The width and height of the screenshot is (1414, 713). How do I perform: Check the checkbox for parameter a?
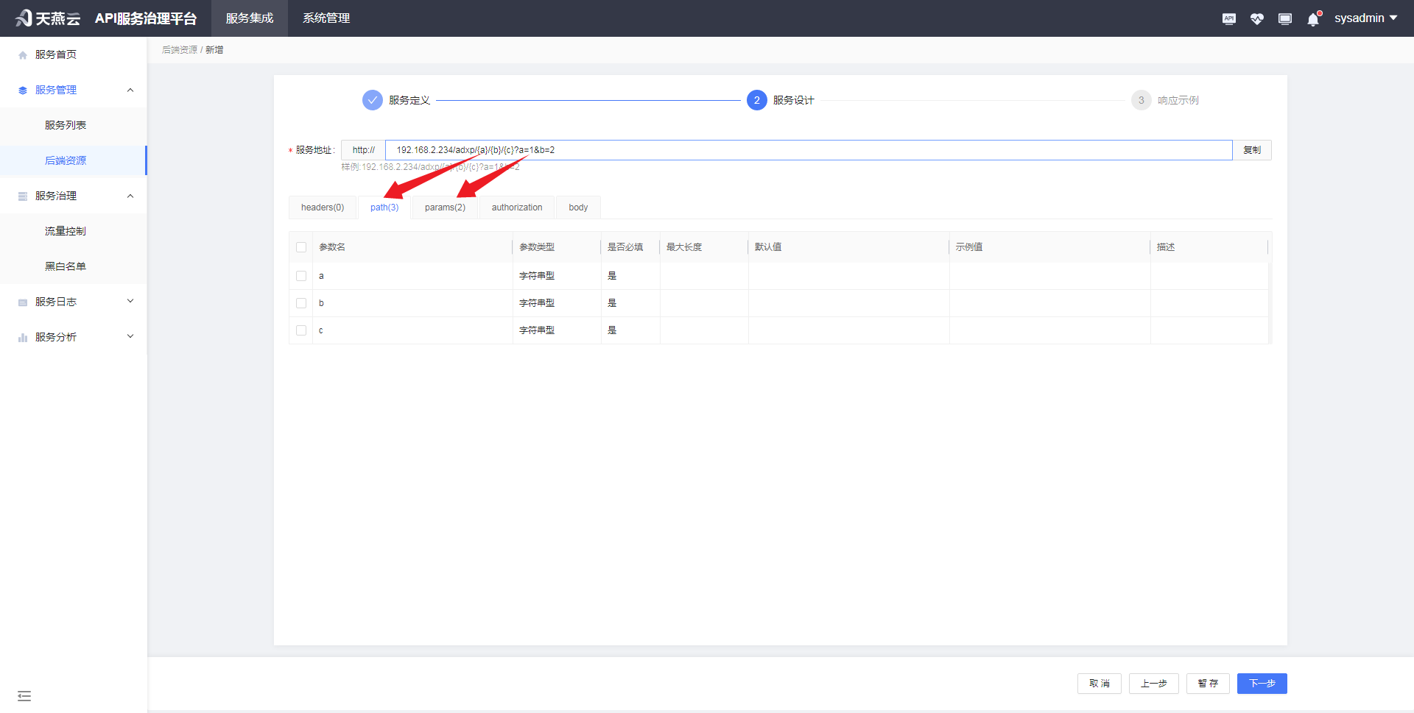tap(301, 276)
